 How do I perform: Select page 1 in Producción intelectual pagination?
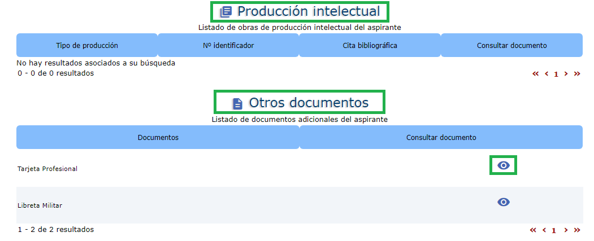pyautogui.click(x=556, y=74)
